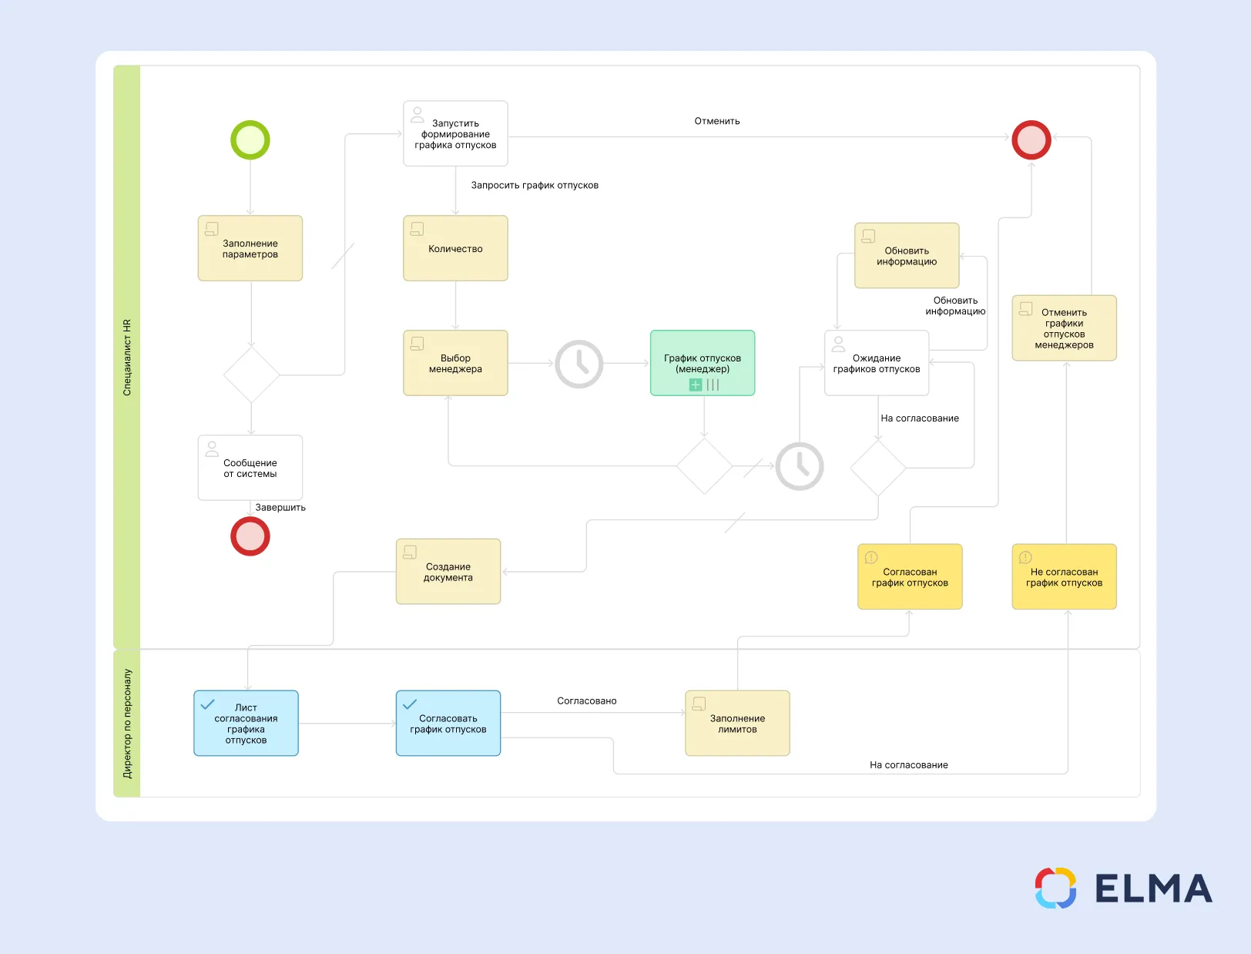
Task: Click the green start event circle
Action: coord(250,140)
